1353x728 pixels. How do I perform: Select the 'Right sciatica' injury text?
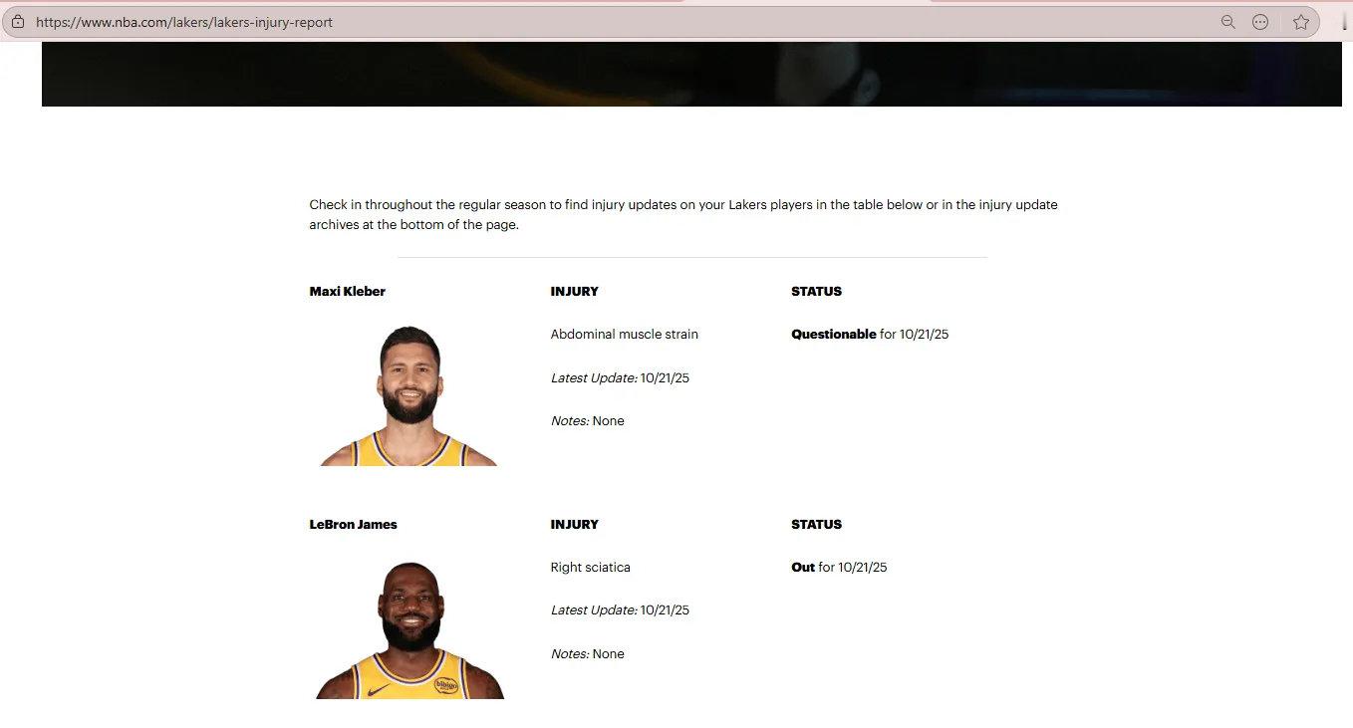591,568
